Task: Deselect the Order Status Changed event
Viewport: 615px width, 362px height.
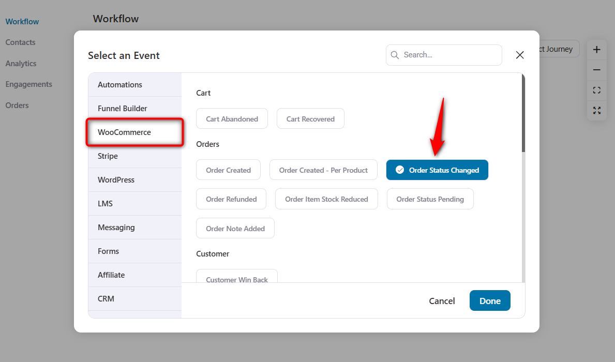Action: pyautogui.click(x=437, y=170)
